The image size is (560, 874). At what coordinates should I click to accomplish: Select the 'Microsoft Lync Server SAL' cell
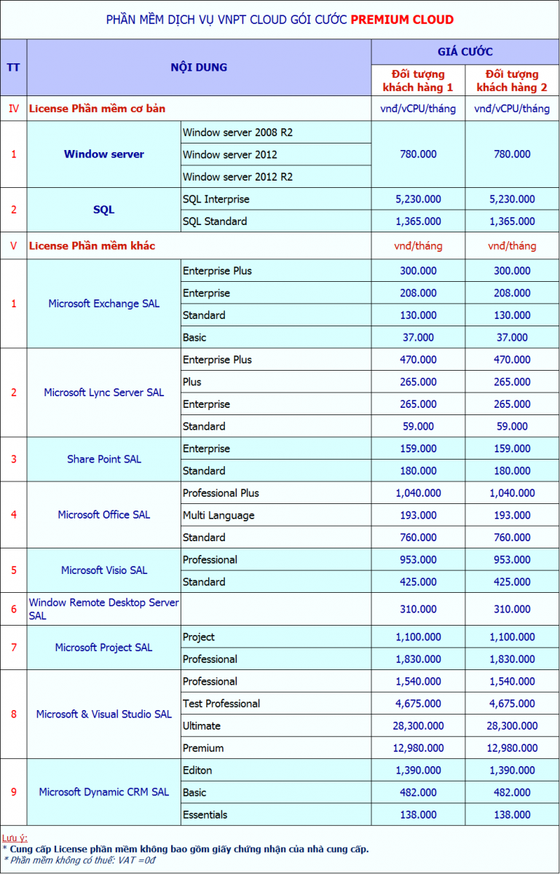(x=104, y=393)
